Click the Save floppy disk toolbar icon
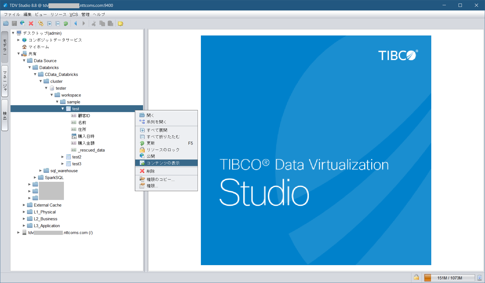The width and height of the screenshot is (485, 283). tap(14, 24)
